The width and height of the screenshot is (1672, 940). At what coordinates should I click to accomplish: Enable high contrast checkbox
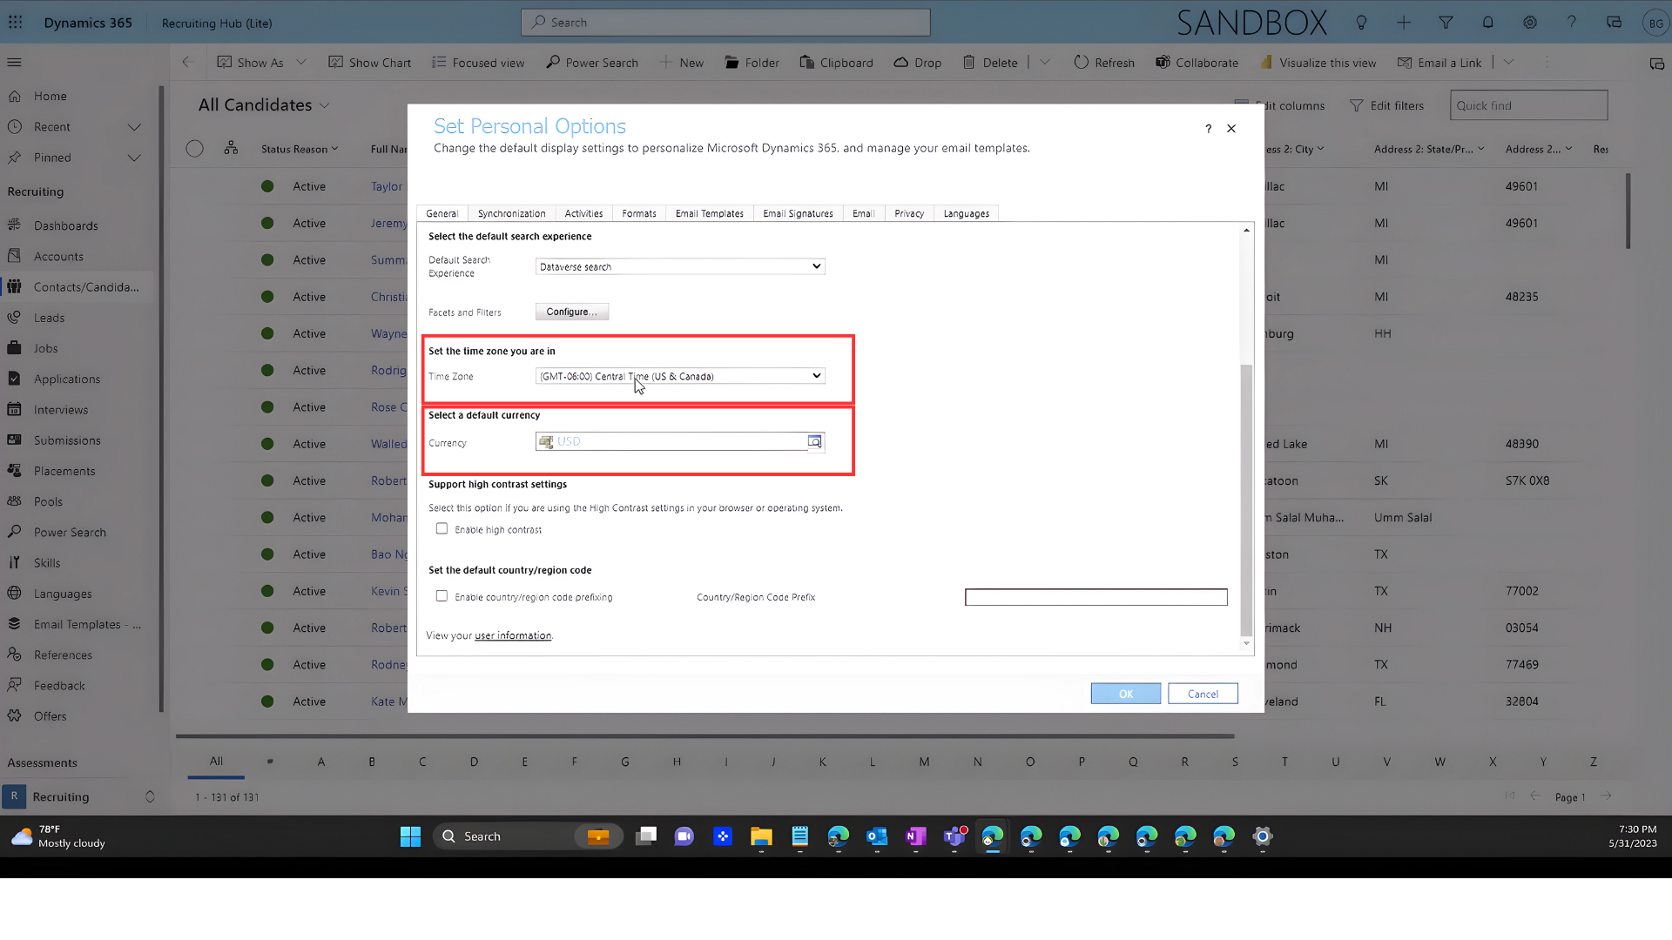pos(442,529)
